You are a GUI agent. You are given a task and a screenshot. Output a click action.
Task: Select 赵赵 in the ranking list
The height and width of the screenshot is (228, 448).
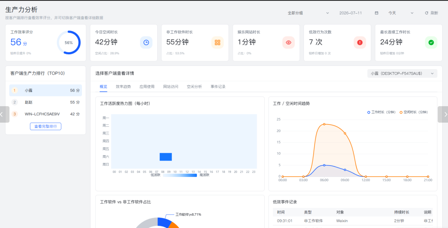[x=45, y=102]
